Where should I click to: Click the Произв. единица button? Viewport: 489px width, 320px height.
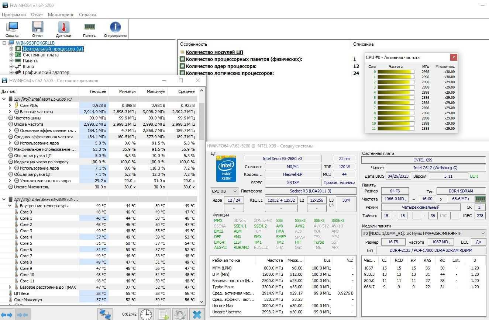pos(339,182)
